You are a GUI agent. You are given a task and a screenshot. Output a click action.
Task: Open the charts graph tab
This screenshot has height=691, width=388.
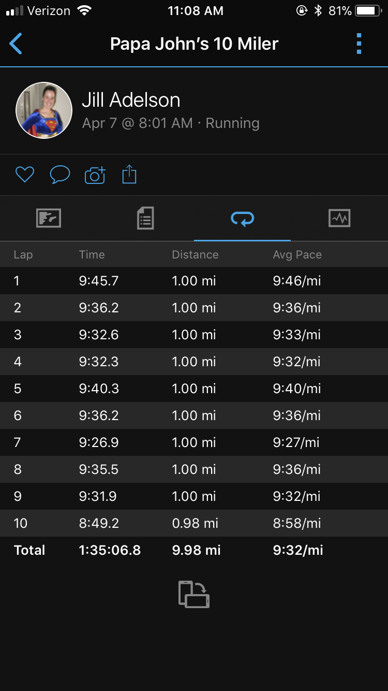(339, 218)
